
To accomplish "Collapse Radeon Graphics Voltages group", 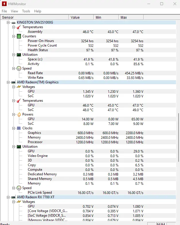I will (13, 87).
